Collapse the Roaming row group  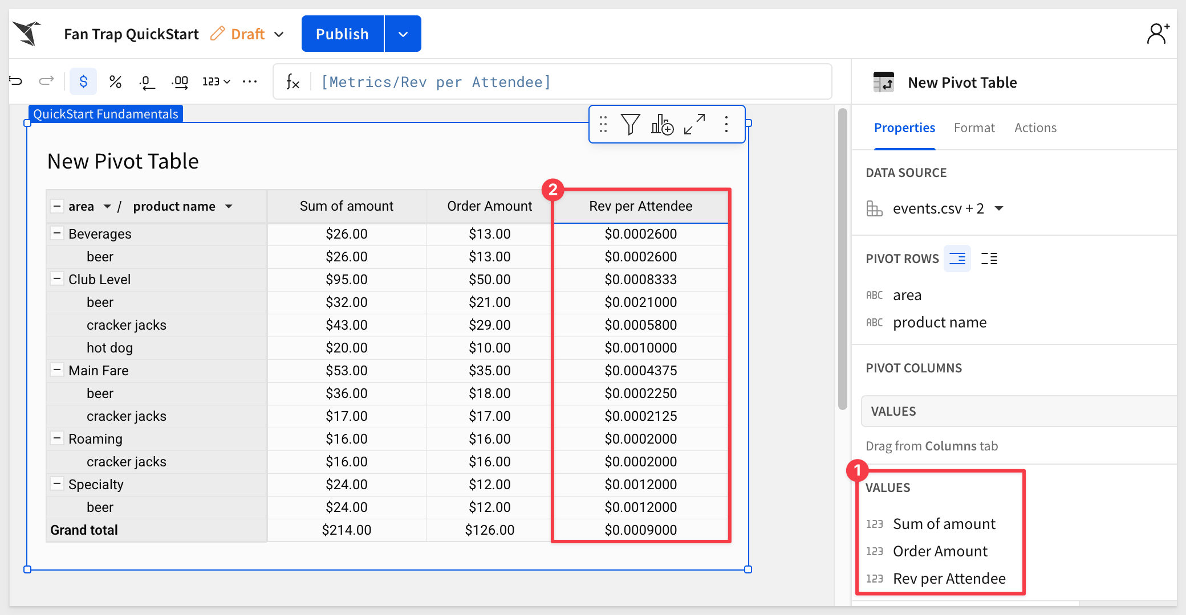57,438
